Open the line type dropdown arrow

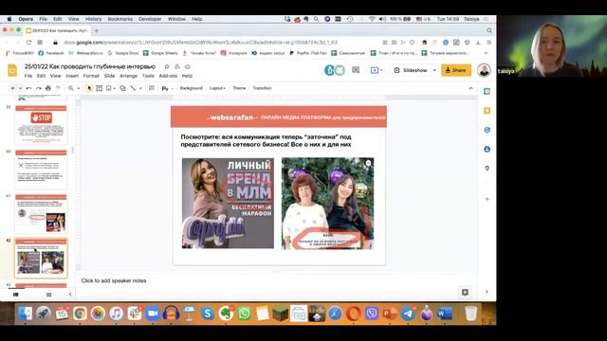tap(140, 88)
